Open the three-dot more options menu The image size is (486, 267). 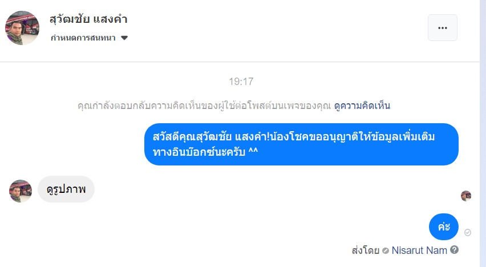pyautogui.click(x=442, y=27)
